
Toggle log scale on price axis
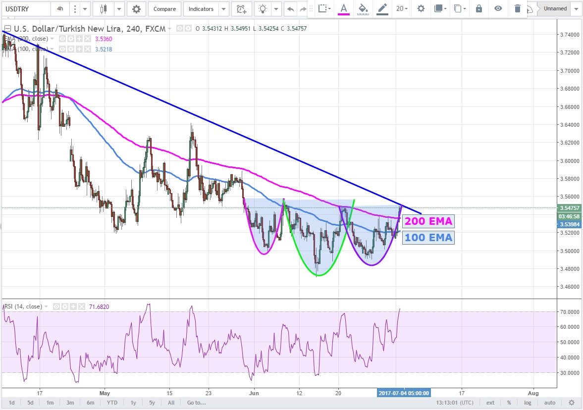tap(528, 403)
